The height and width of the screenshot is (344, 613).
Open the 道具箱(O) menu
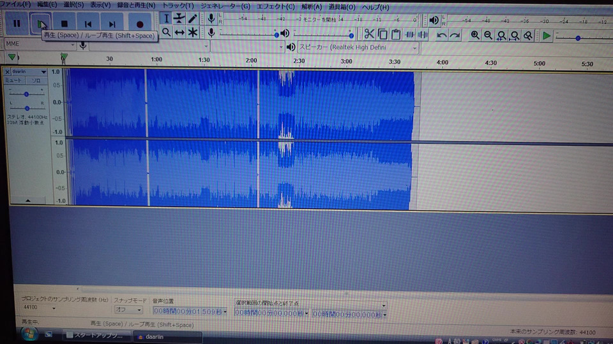pos(342,7)
